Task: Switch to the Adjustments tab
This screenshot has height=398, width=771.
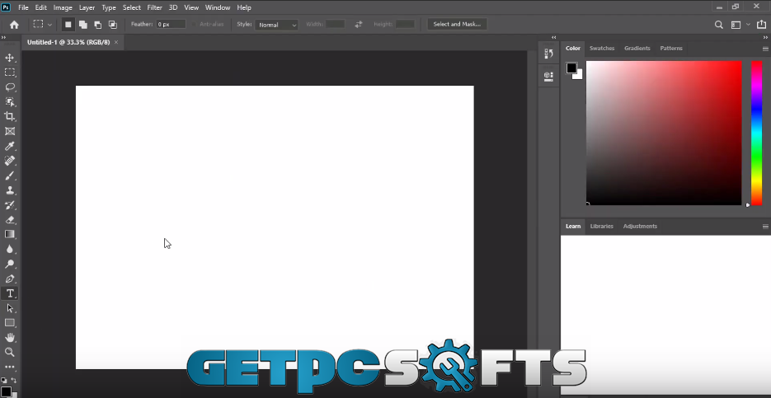Action: point(640,226)
